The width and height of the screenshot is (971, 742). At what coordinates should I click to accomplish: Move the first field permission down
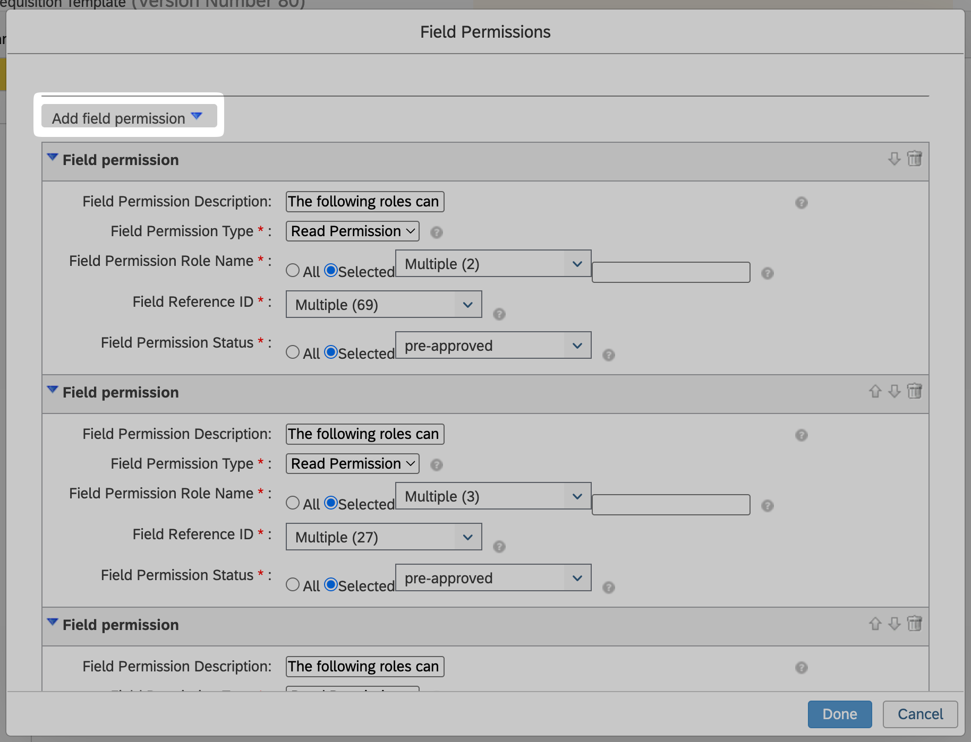894,159
